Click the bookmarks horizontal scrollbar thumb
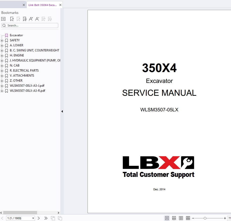Viewport: 231px width, 221px height. tap(20, 213)
